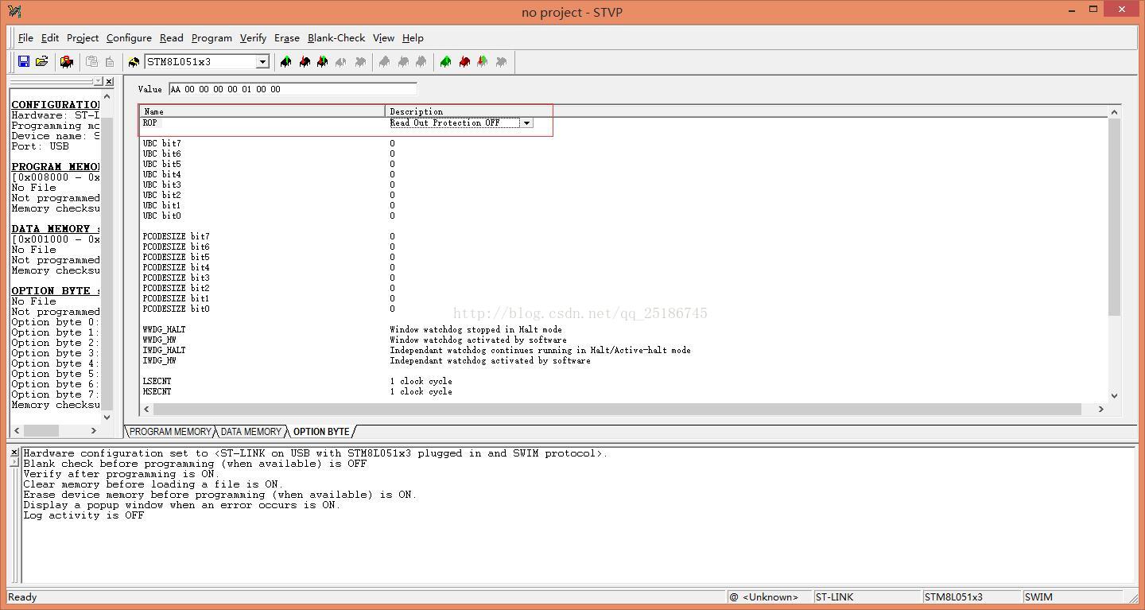Open the Configure menu
This screenshot has height=610, width=1145.
pyautogui.click(x=129, y=37)
